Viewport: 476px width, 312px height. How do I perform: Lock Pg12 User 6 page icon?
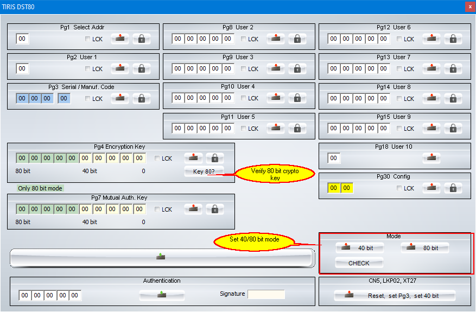(x=453, y=39)
